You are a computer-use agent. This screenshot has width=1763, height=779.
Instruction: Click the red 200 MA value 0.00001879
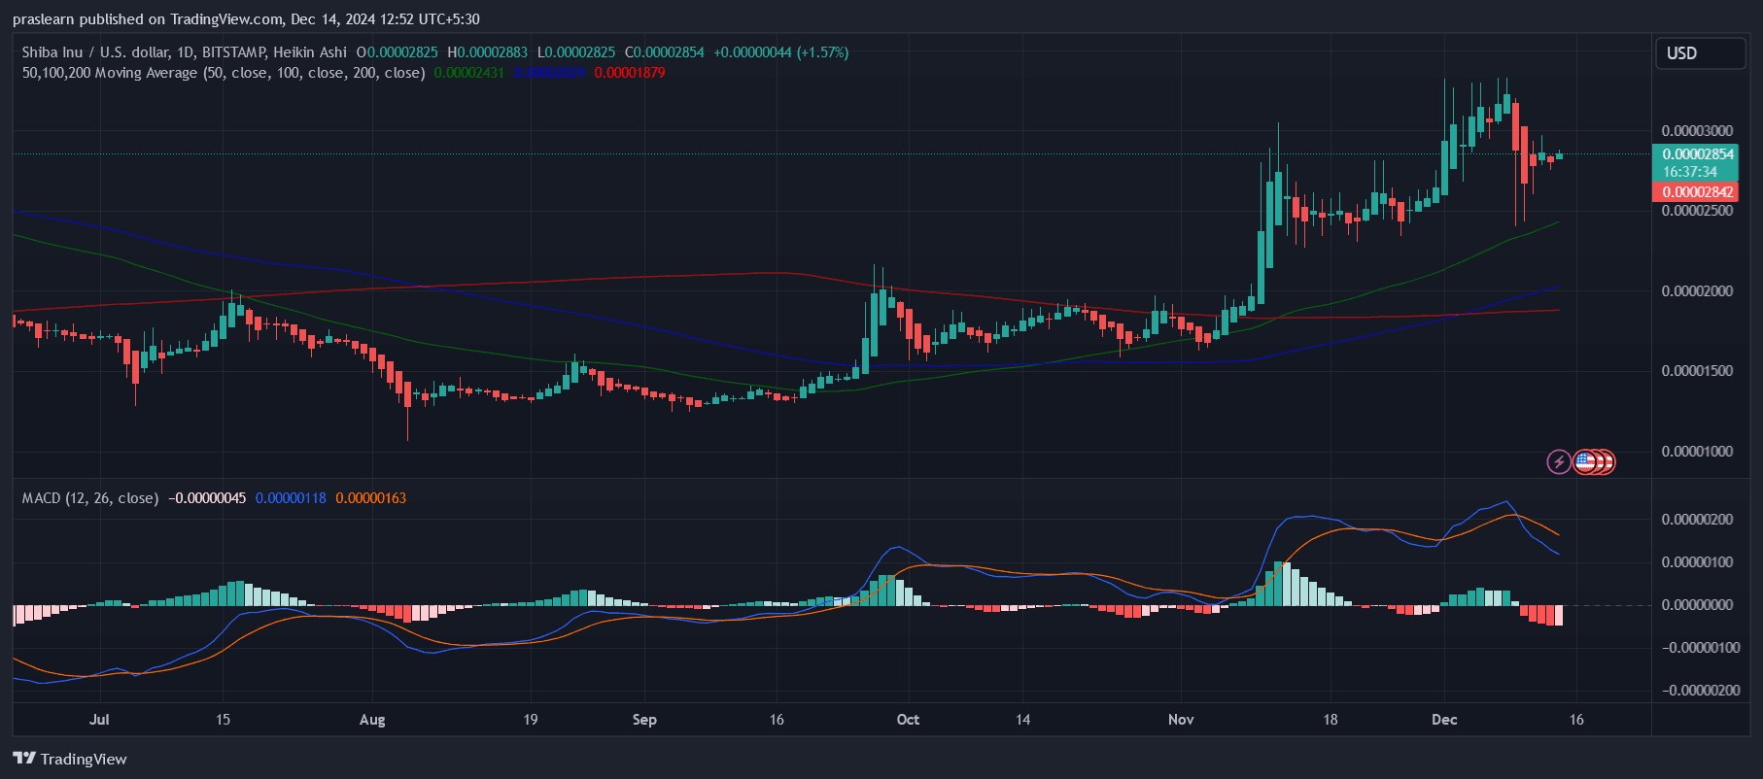point(630,73)
